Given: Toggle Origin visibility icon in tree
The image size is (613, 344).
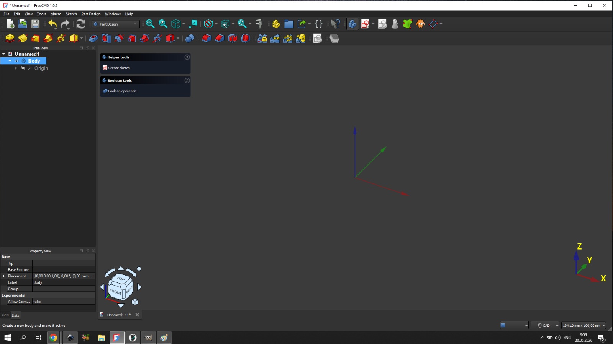Looking at the screenshot, I should 23,68.
